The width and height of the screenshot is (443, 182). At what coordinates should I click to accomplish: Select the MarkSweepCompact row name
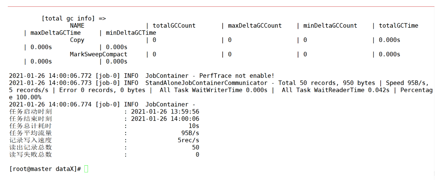click(99, 54)
